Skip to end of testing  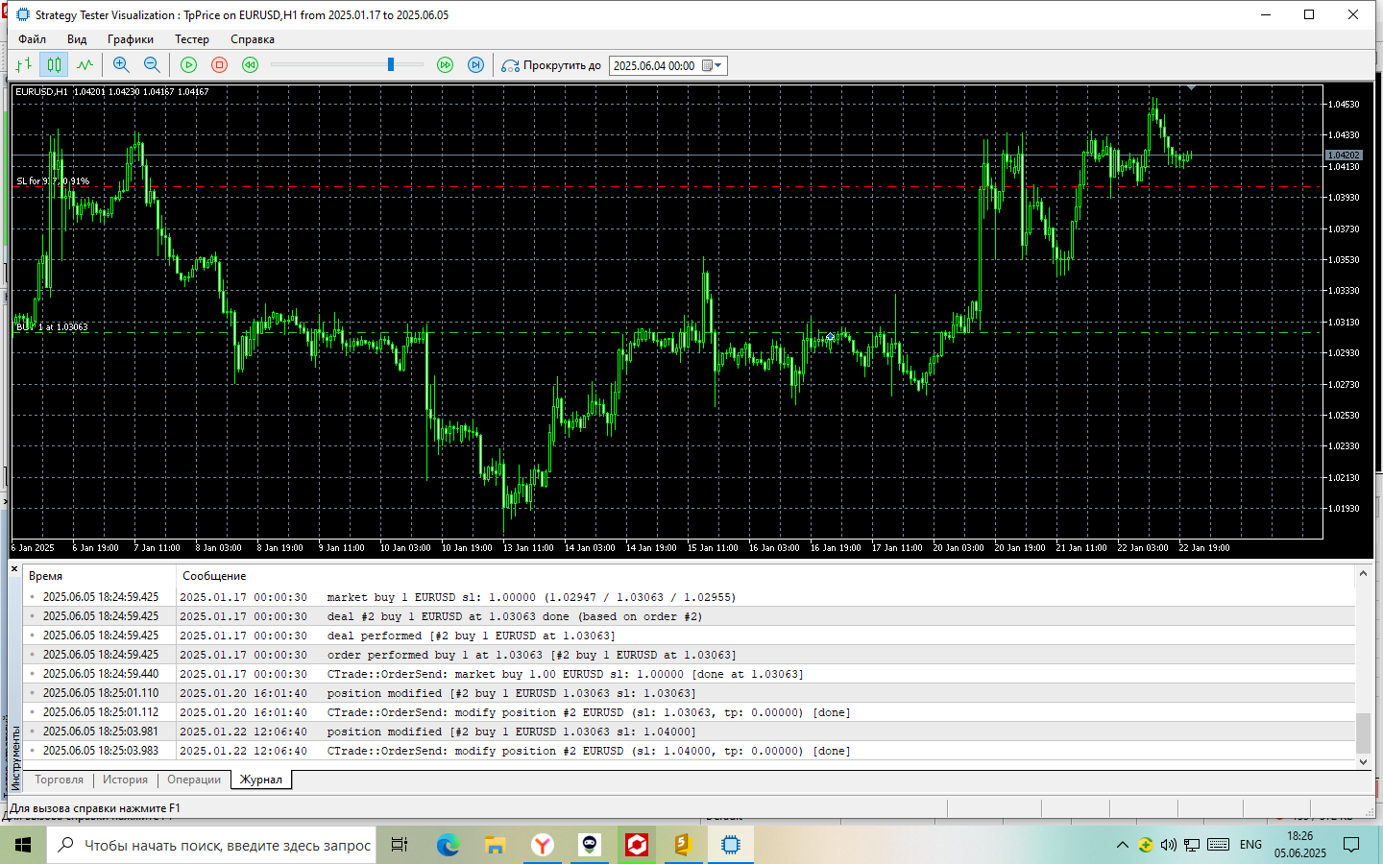pyautogui.click(x=475, y=65)
